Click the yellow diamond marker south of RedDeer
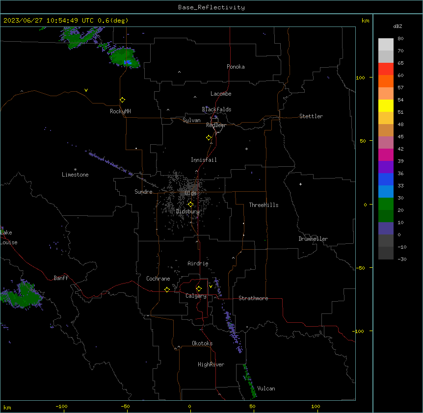423x413 pixels. click(x=209, y=137)
